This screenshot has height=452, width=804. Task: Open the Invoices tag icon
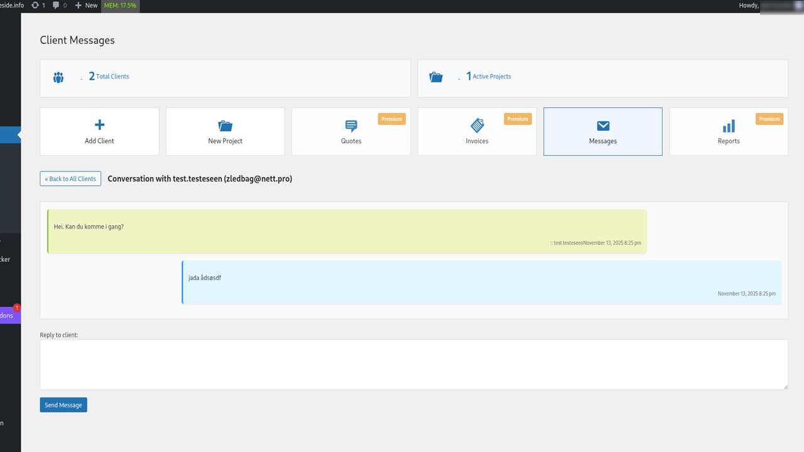coord(477,126)
